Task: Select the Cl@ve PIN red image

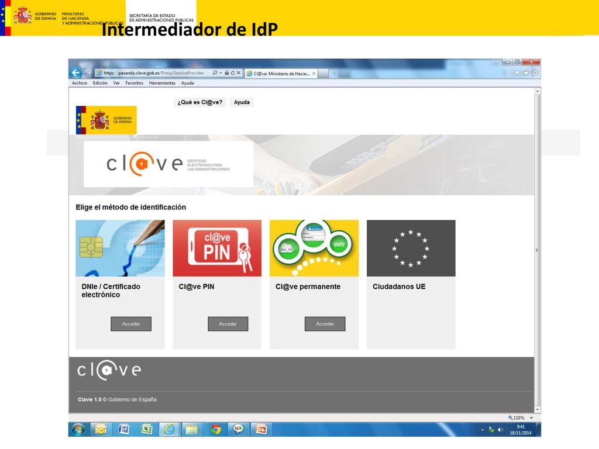Action: [x=217, y=248]
